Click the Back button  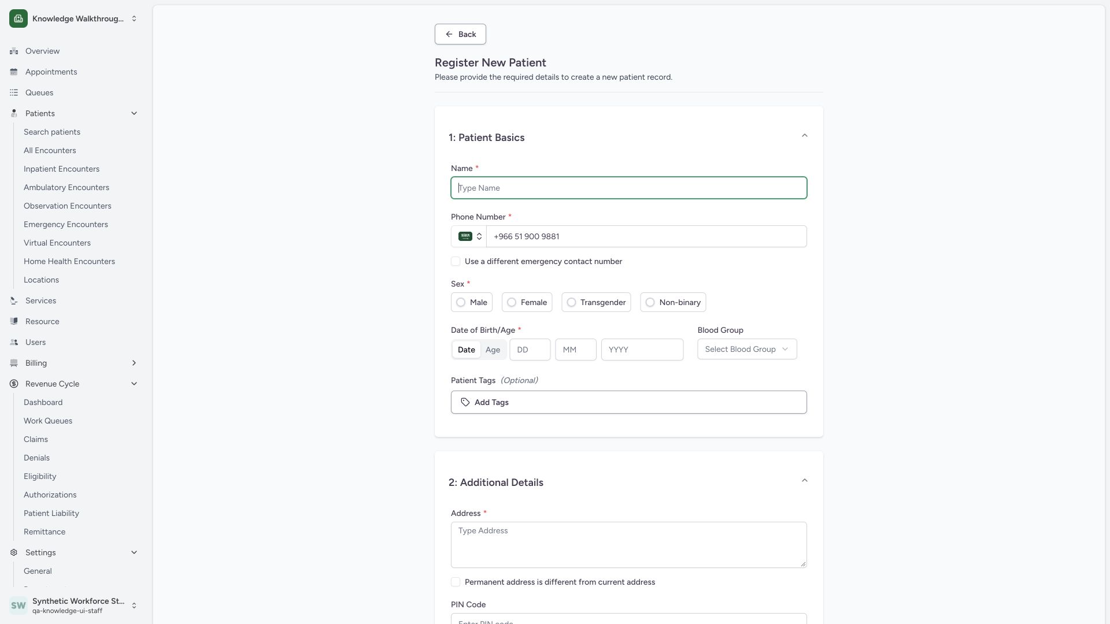click(x=460, y=34)
